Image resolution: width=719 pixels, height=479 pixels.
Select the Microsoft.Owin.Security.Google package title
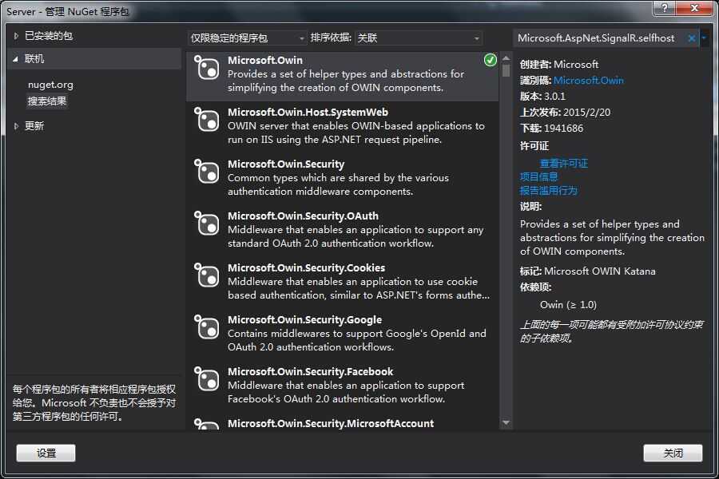click(x=304, y=319)
